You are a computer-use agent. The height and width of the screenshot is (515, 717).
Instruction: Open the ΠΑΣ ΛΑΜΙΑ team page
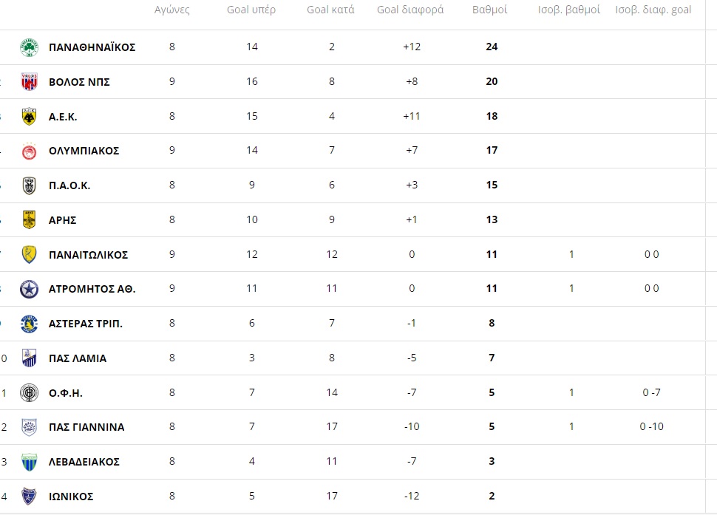pos(78,358)
